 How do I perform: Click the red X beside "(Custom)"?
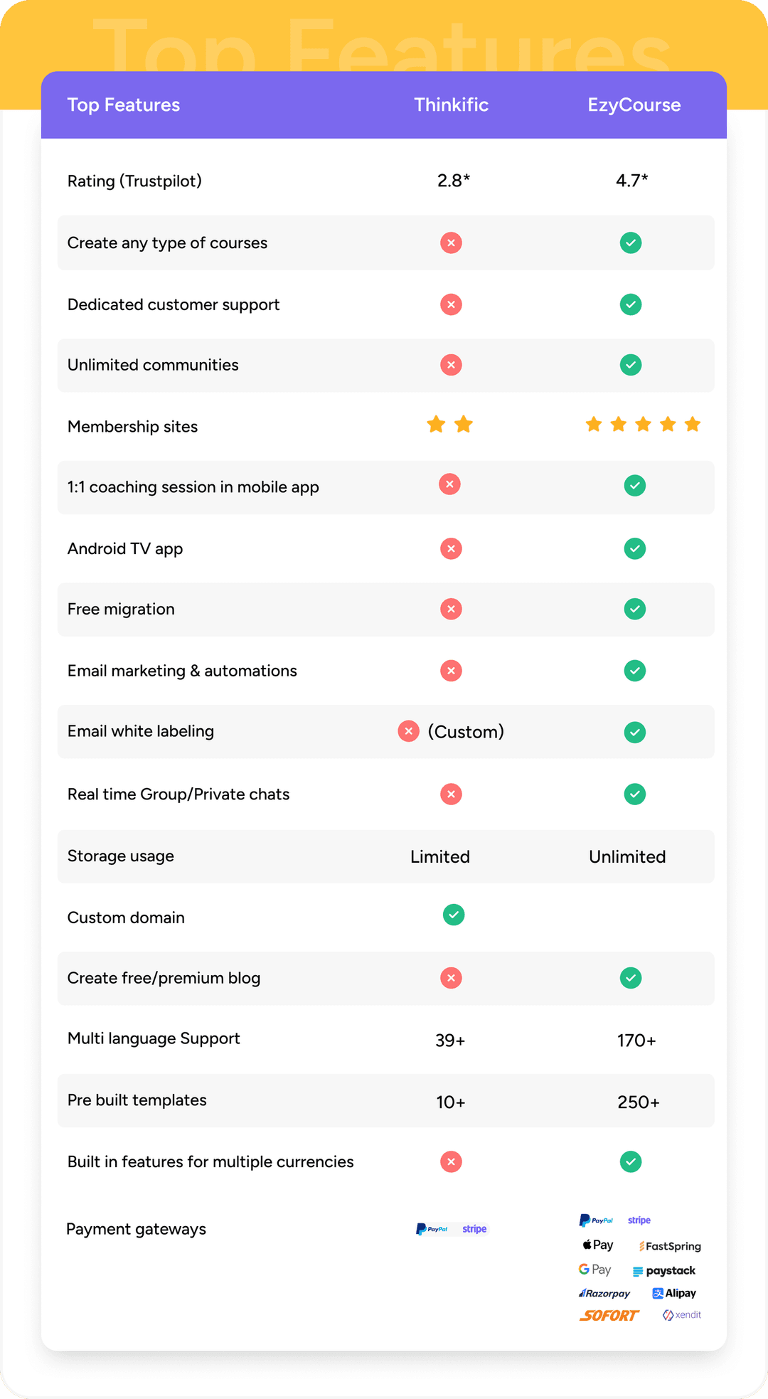click(x=408, y=731)
